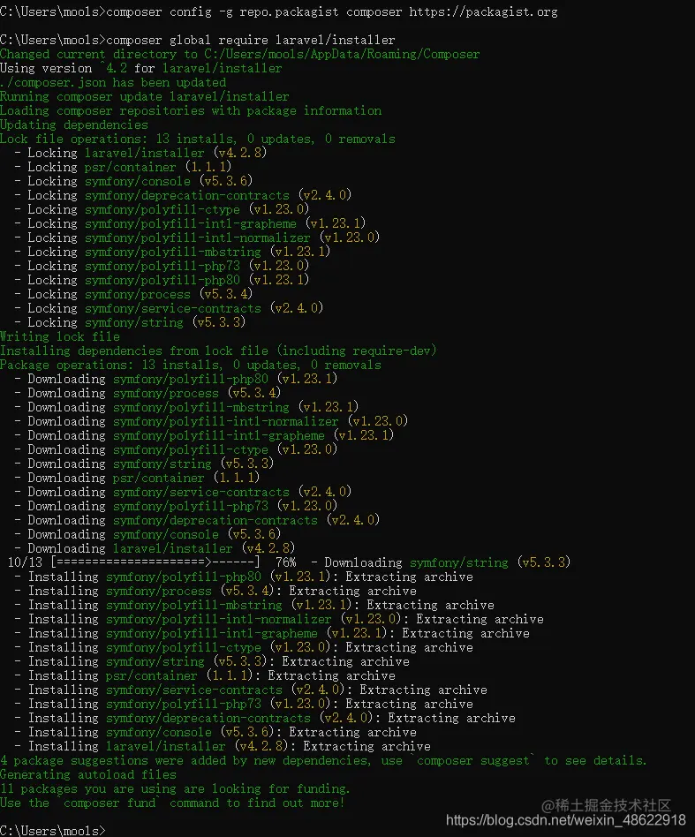Select "Installing symfony/polyfill-intl-grapheme" row
This screenshot has height=837, width=695.
point(272,633)
